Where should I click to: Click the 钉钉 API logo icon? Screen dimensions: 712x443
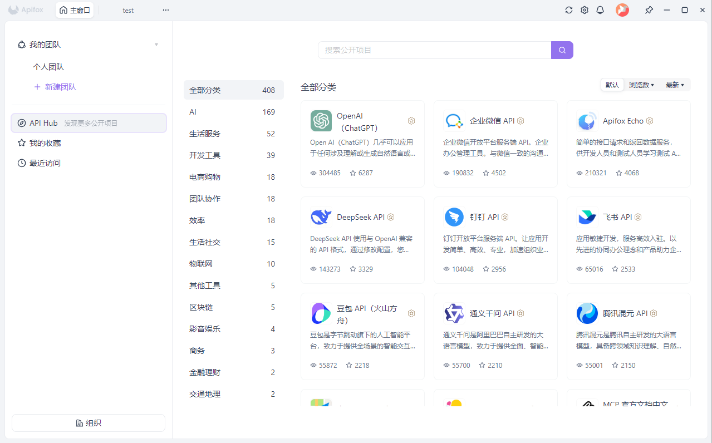454,217
